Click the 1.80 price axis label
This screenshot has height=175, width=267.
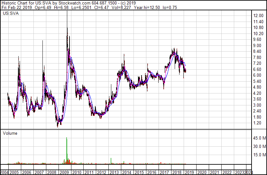pos(257,117)
